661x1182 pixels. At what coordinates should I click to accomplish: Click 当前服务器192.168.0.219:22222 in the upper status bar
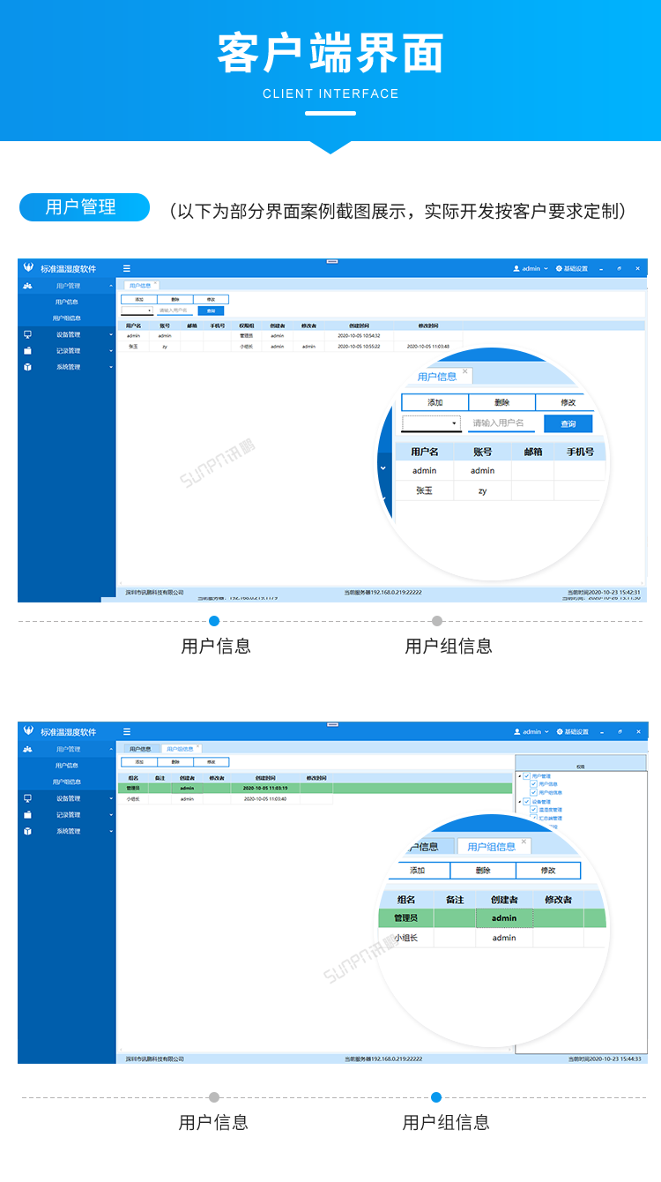point(383,592)
